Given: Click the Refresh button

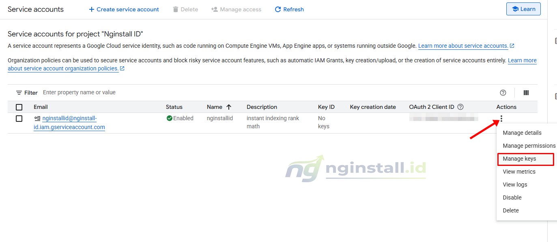Looking at the screenshot, I should pyautogui.click(x=289, y=9).
